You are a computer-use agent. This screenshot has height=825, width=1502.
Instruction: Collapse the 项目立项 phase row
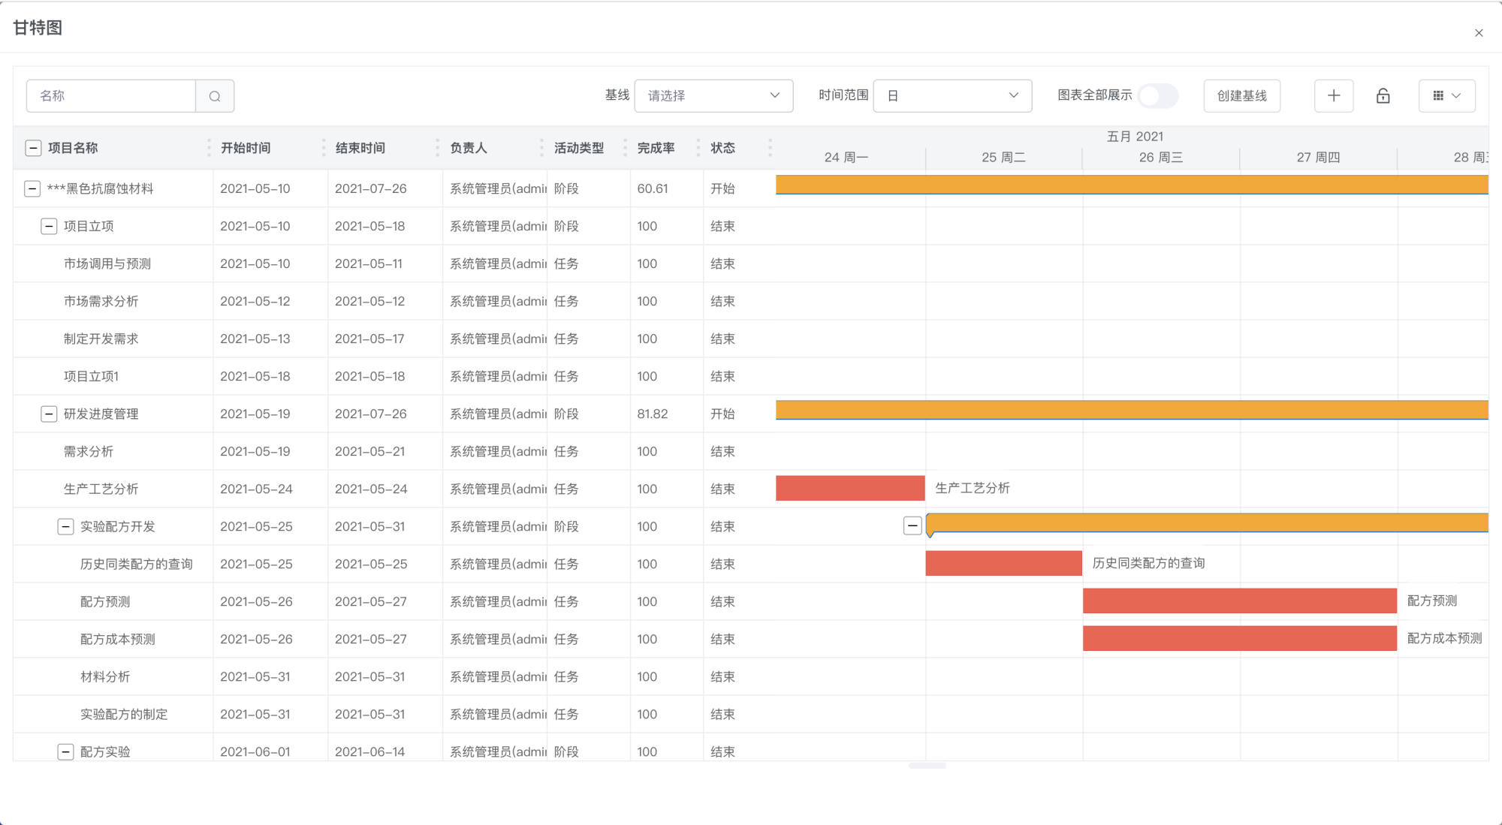(x=49, y=226)
